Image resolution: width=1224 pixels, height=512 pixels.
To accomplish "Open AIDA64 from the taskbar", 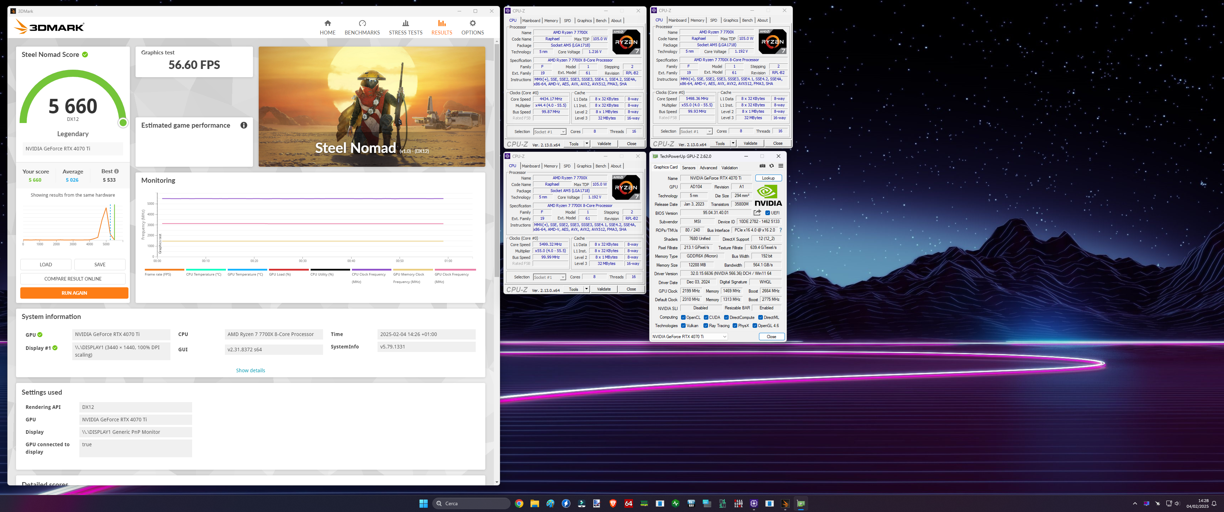I will coord(629,503).
